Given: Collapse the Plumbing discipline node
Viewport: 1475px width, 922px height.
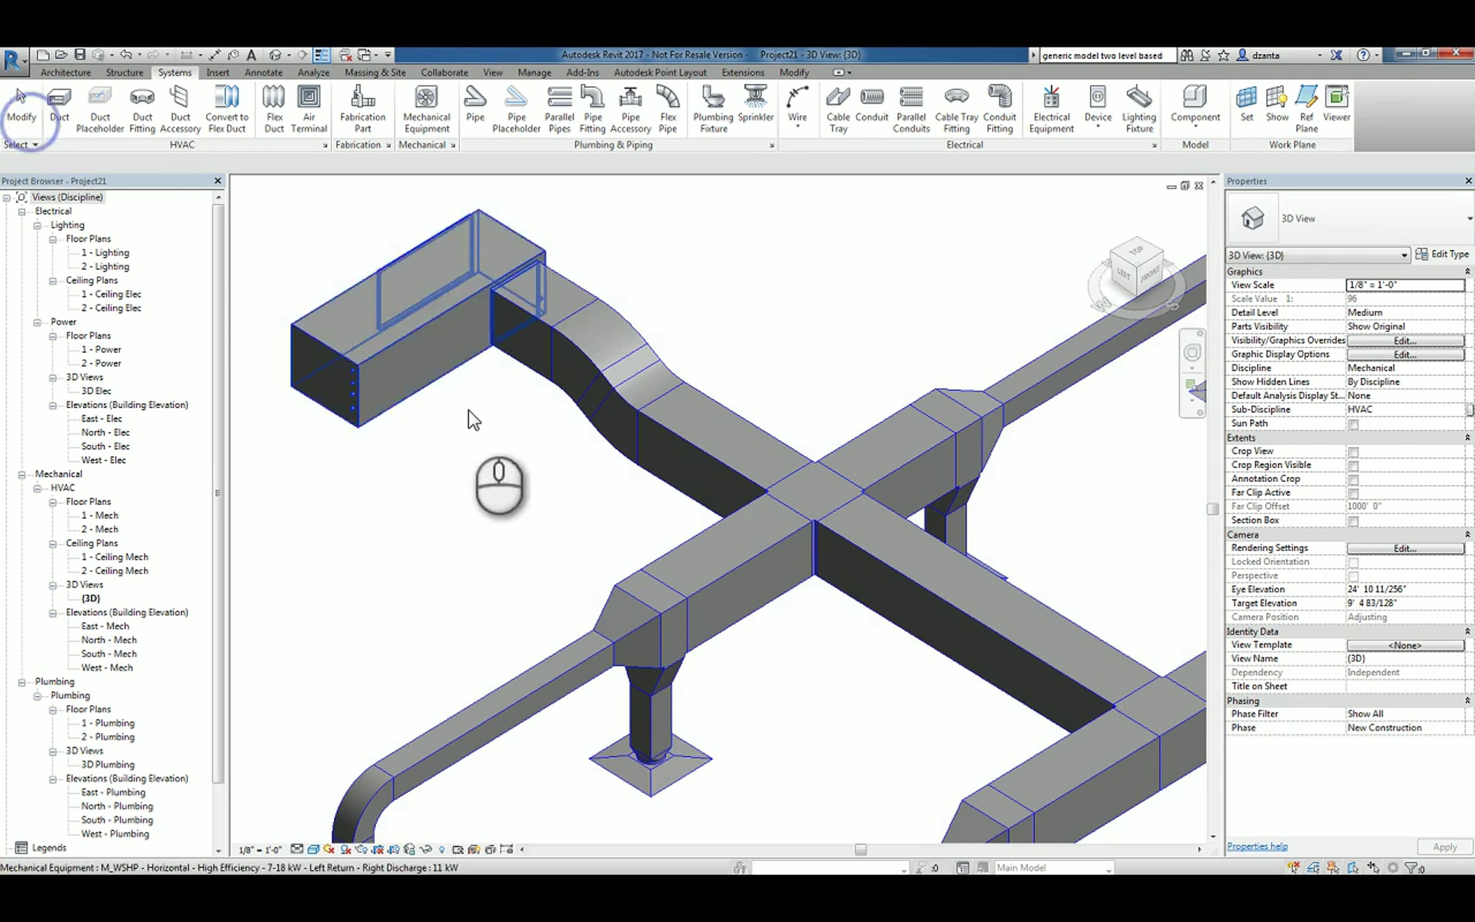Looking at the screenshot, I should coord(22,682).
